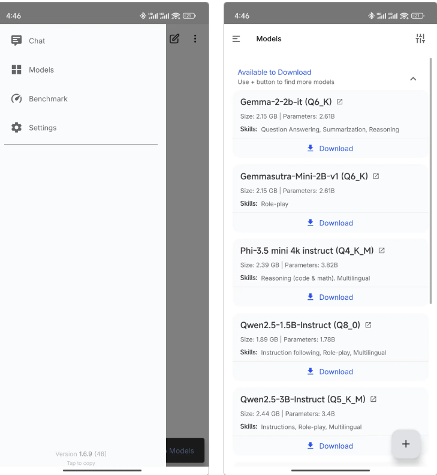Viewport: 437px width, 475px height.
Task: Open external link for Gemmasutra-Mini-2B-v1
Action: tap(376, 176)
